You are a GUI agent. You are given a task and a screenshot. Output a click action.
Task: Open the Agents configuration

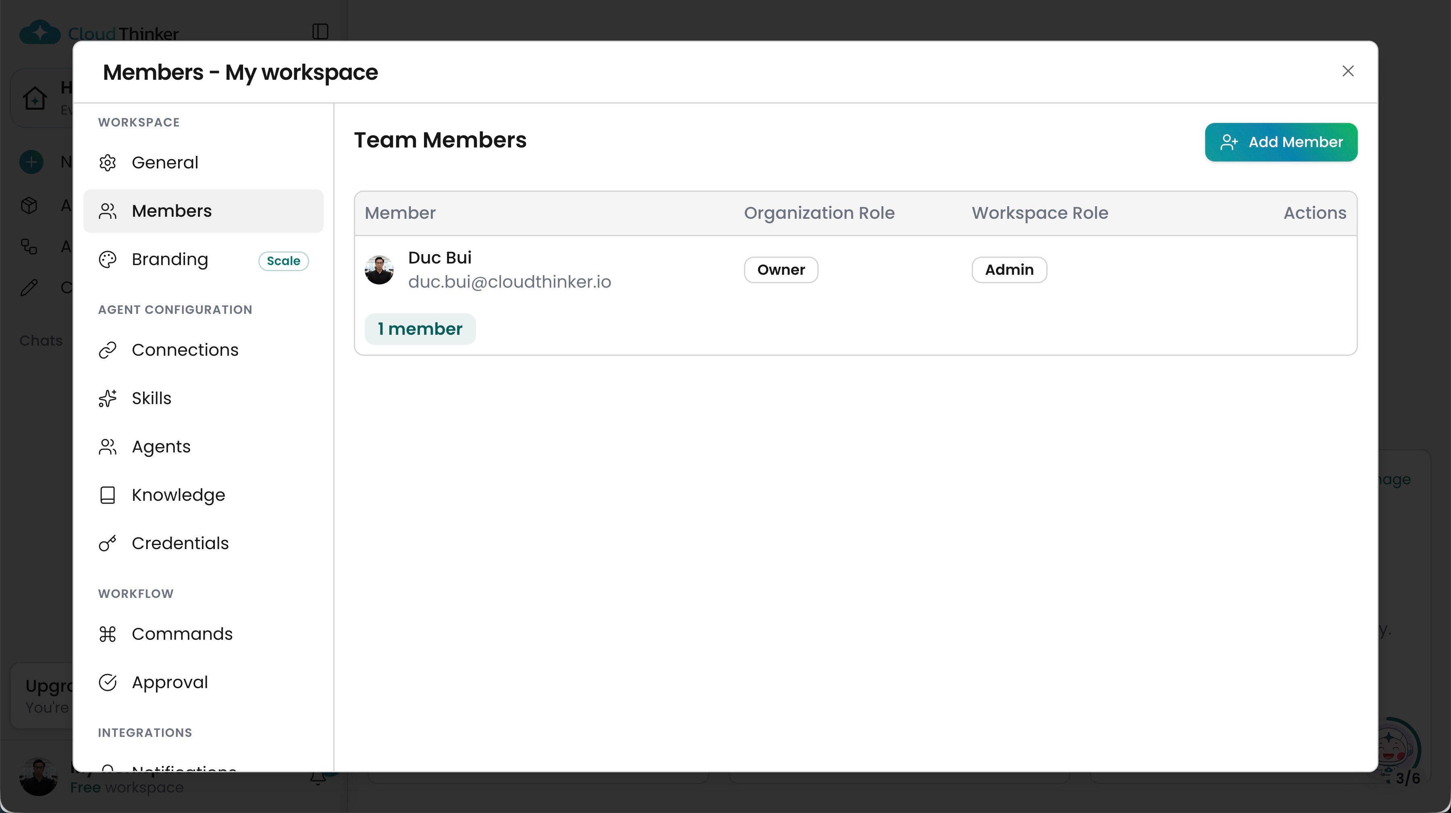(x=204, y=447)
